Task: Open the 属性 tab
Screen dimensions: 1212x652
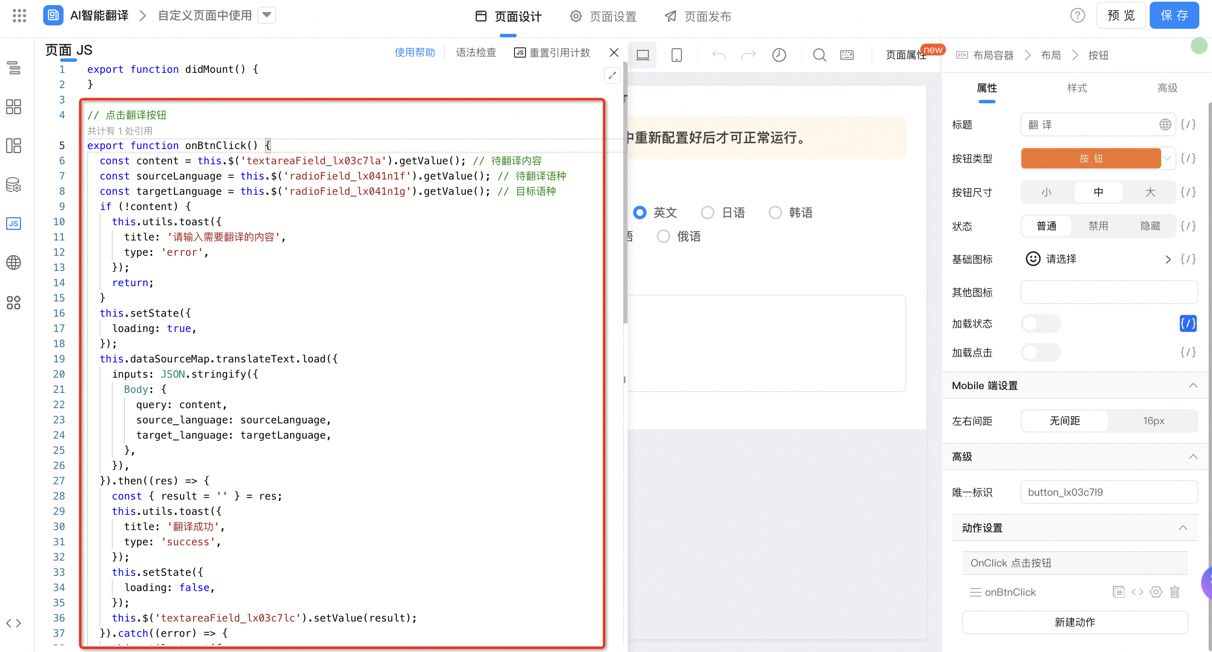Action: coord(987,88)
